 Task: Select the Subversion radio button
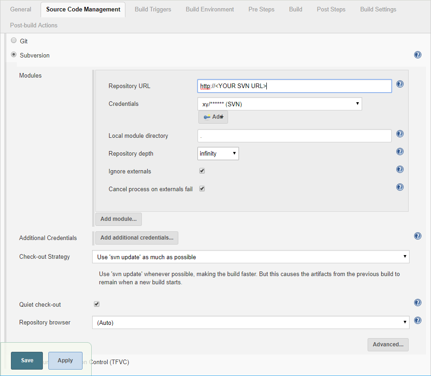click(x=14, y=54)
